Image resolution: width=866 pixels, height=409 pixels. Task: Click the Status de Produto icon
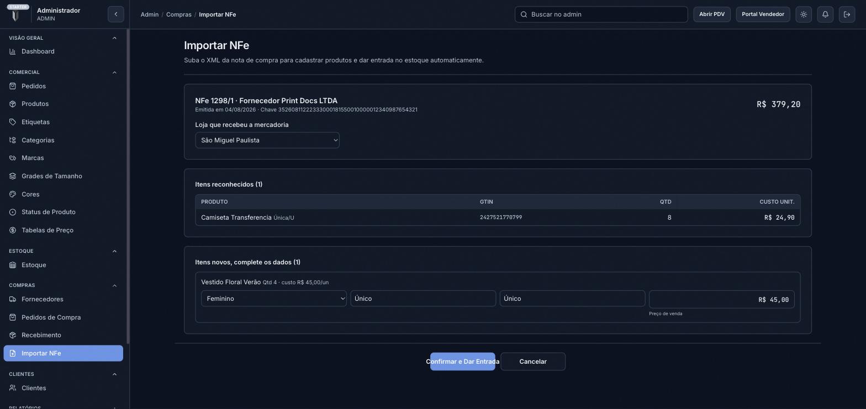pos(13,212)
